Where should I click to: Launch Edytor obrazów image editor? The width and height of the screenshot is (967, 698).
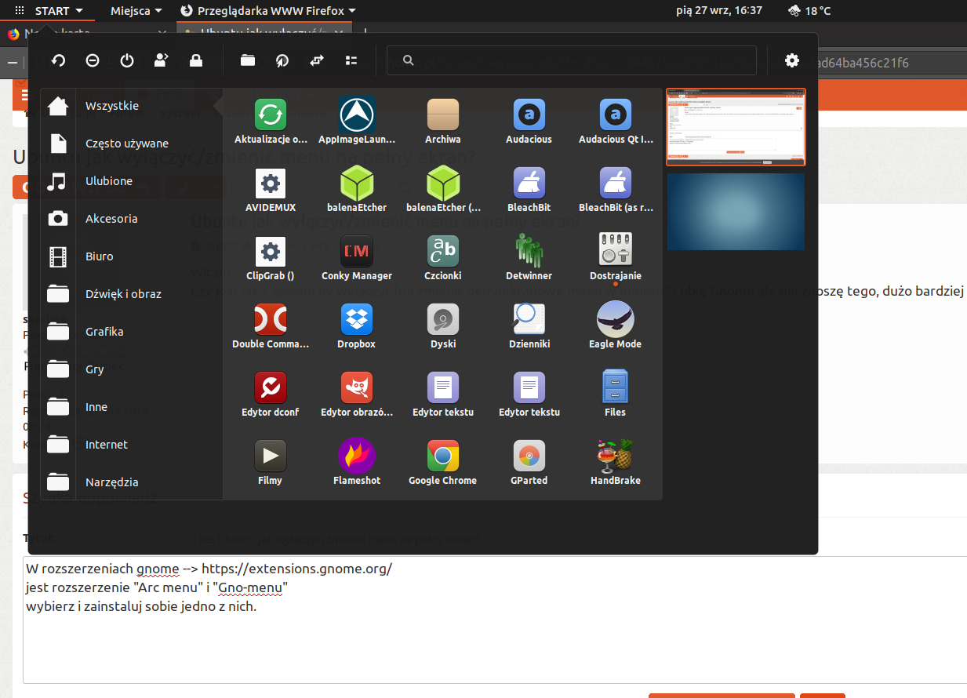[x=357, y=394]
